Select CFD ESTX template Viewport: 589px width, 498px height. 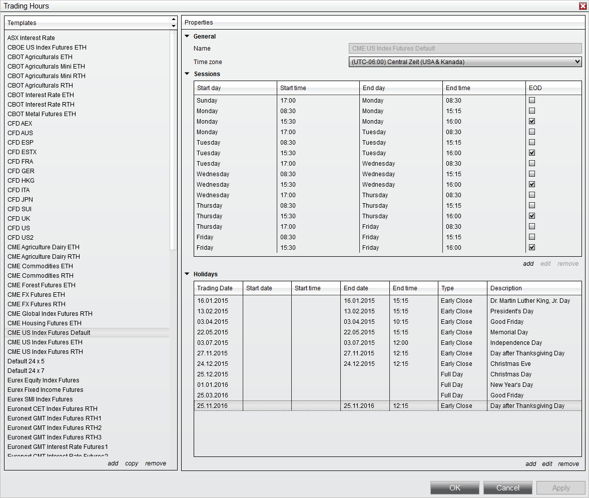point(87,152)
